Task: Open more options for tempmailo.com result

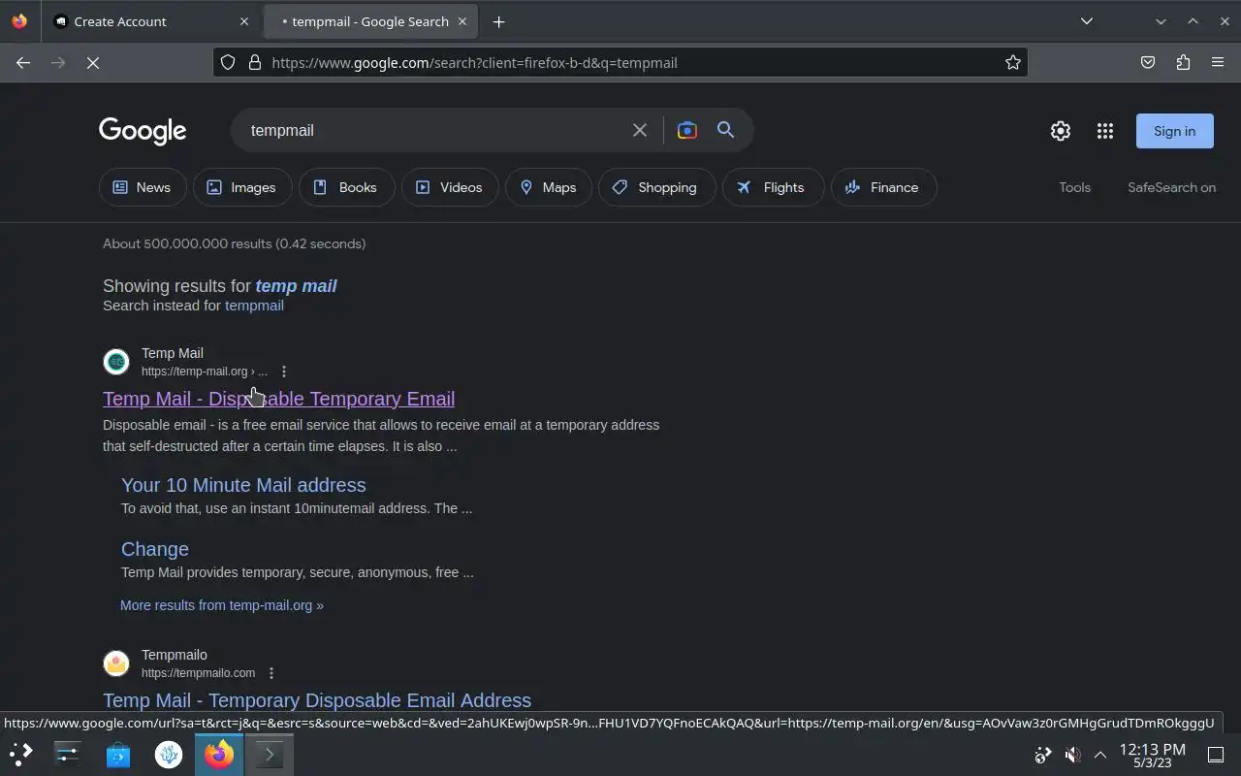Action: click(x=271, y=673)
